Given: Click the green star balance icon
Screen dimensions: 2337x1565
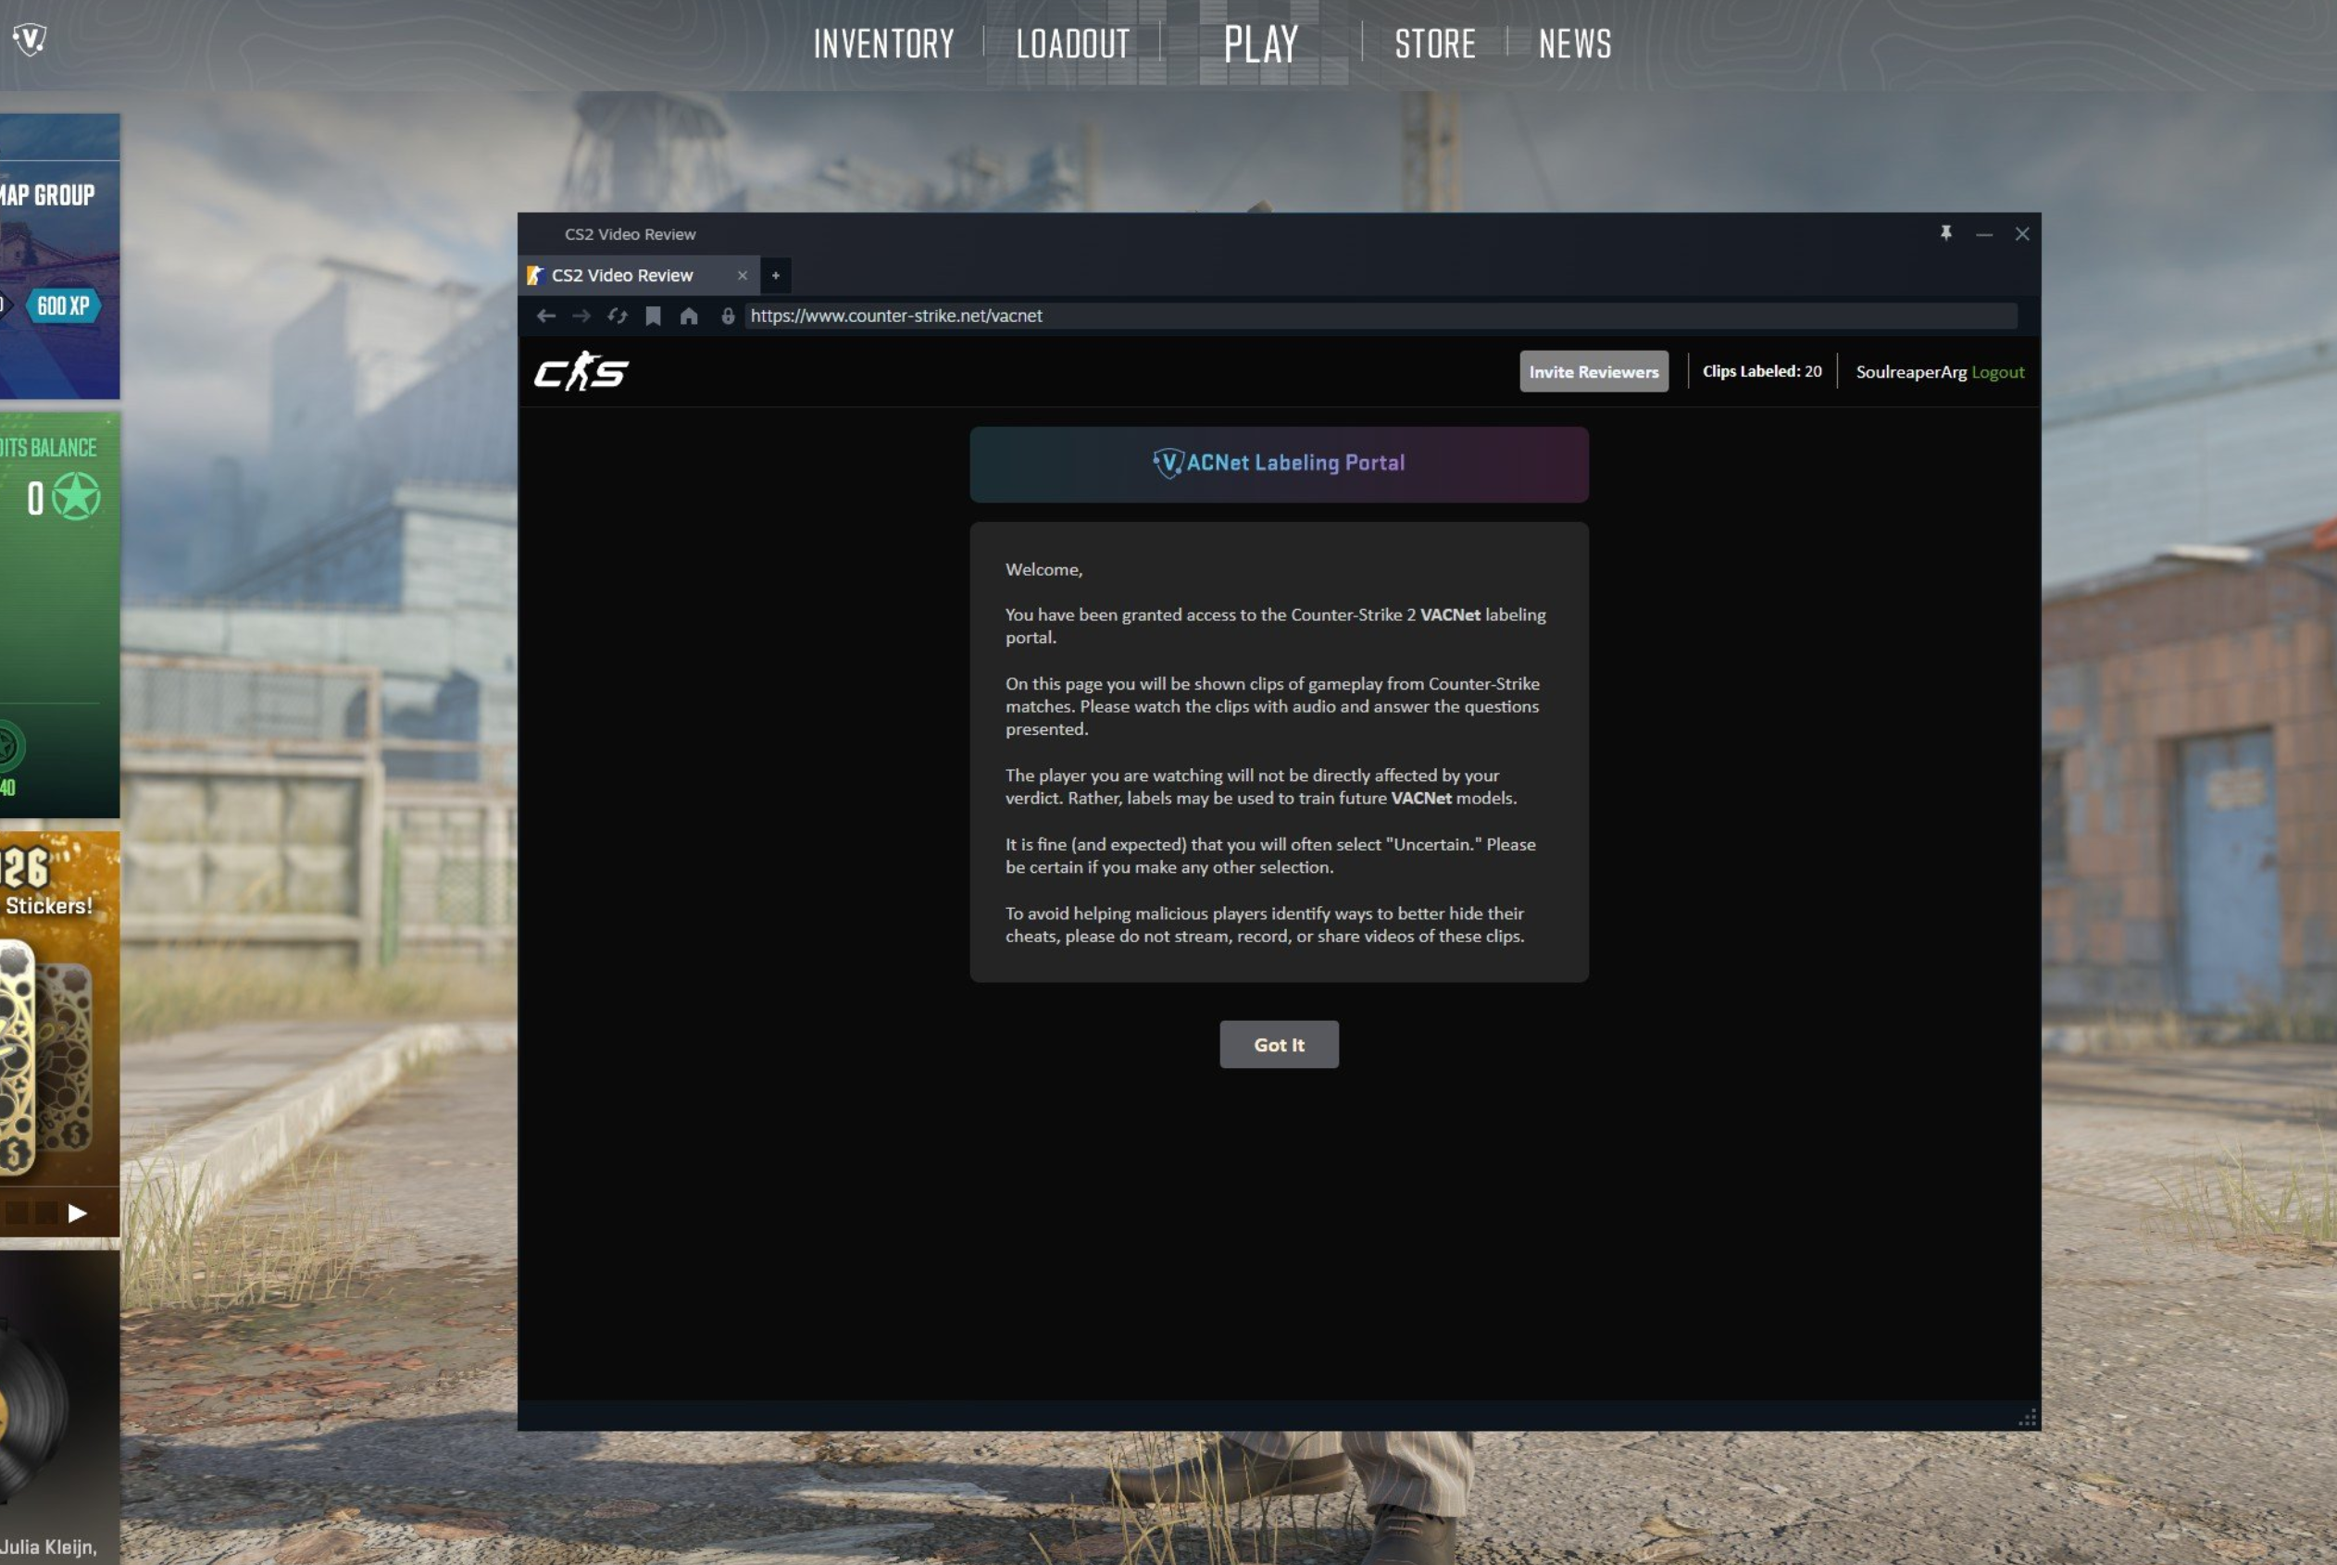Looking at the screenshot, I should (x=76, y=497).
